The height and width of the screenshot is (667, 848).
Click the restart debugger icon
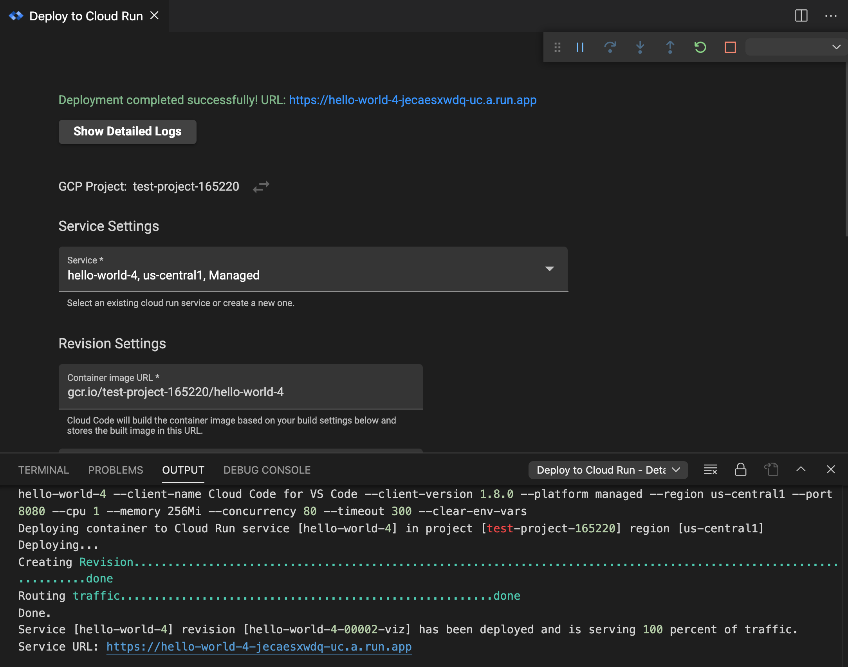[698, 47]
